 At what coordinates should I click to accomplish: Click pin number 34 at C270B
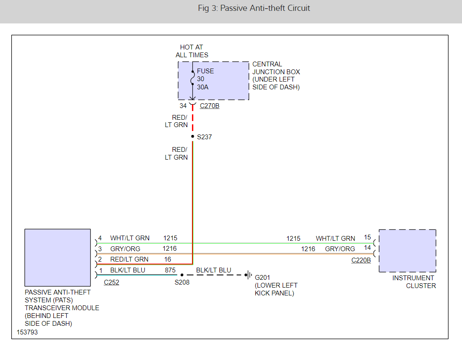click(x=183, y=105)
